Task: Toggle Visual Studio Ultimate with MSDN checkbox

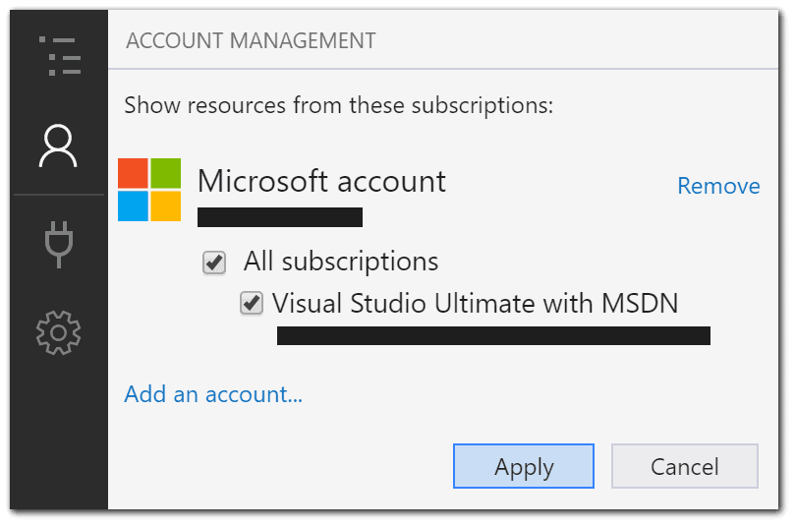Action: (252, 304)
